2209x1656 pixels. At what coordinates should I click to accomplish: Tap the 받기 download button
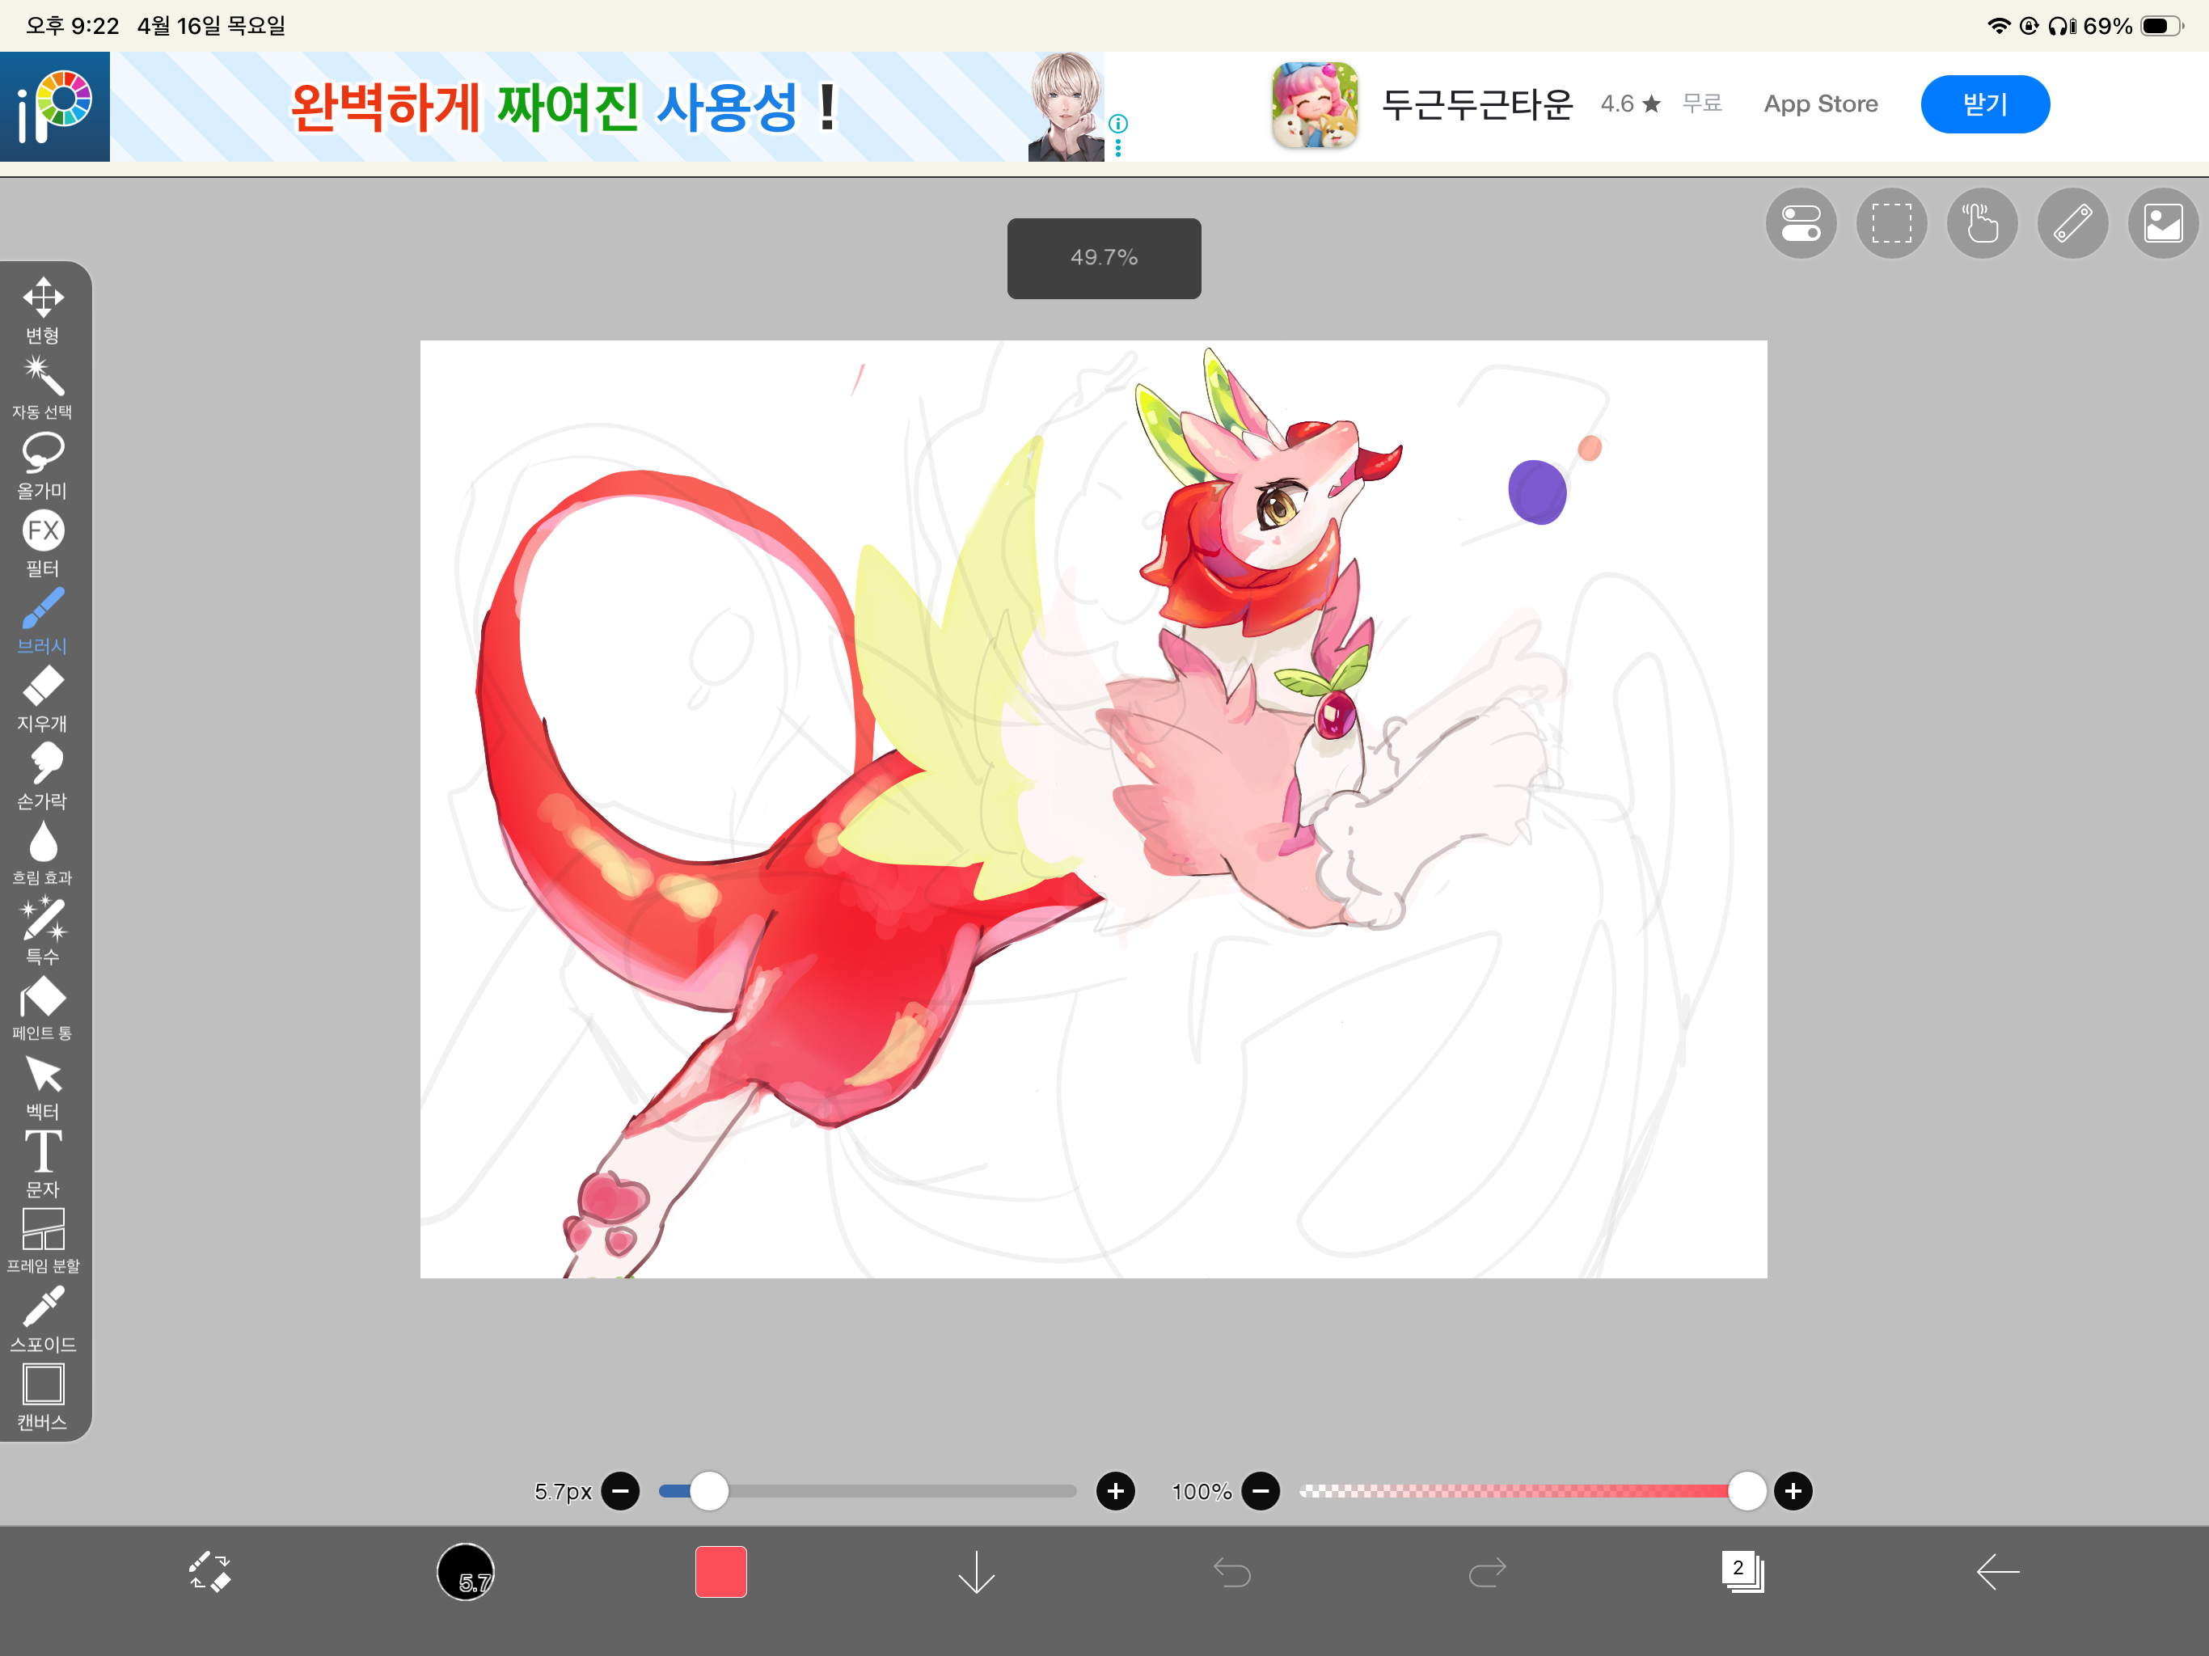[1984, 103]
